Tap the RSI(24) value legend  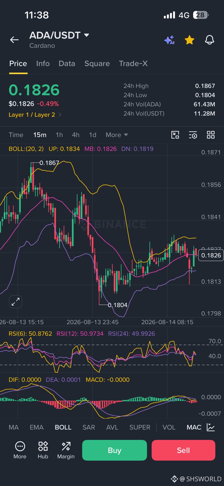(132, 334)
